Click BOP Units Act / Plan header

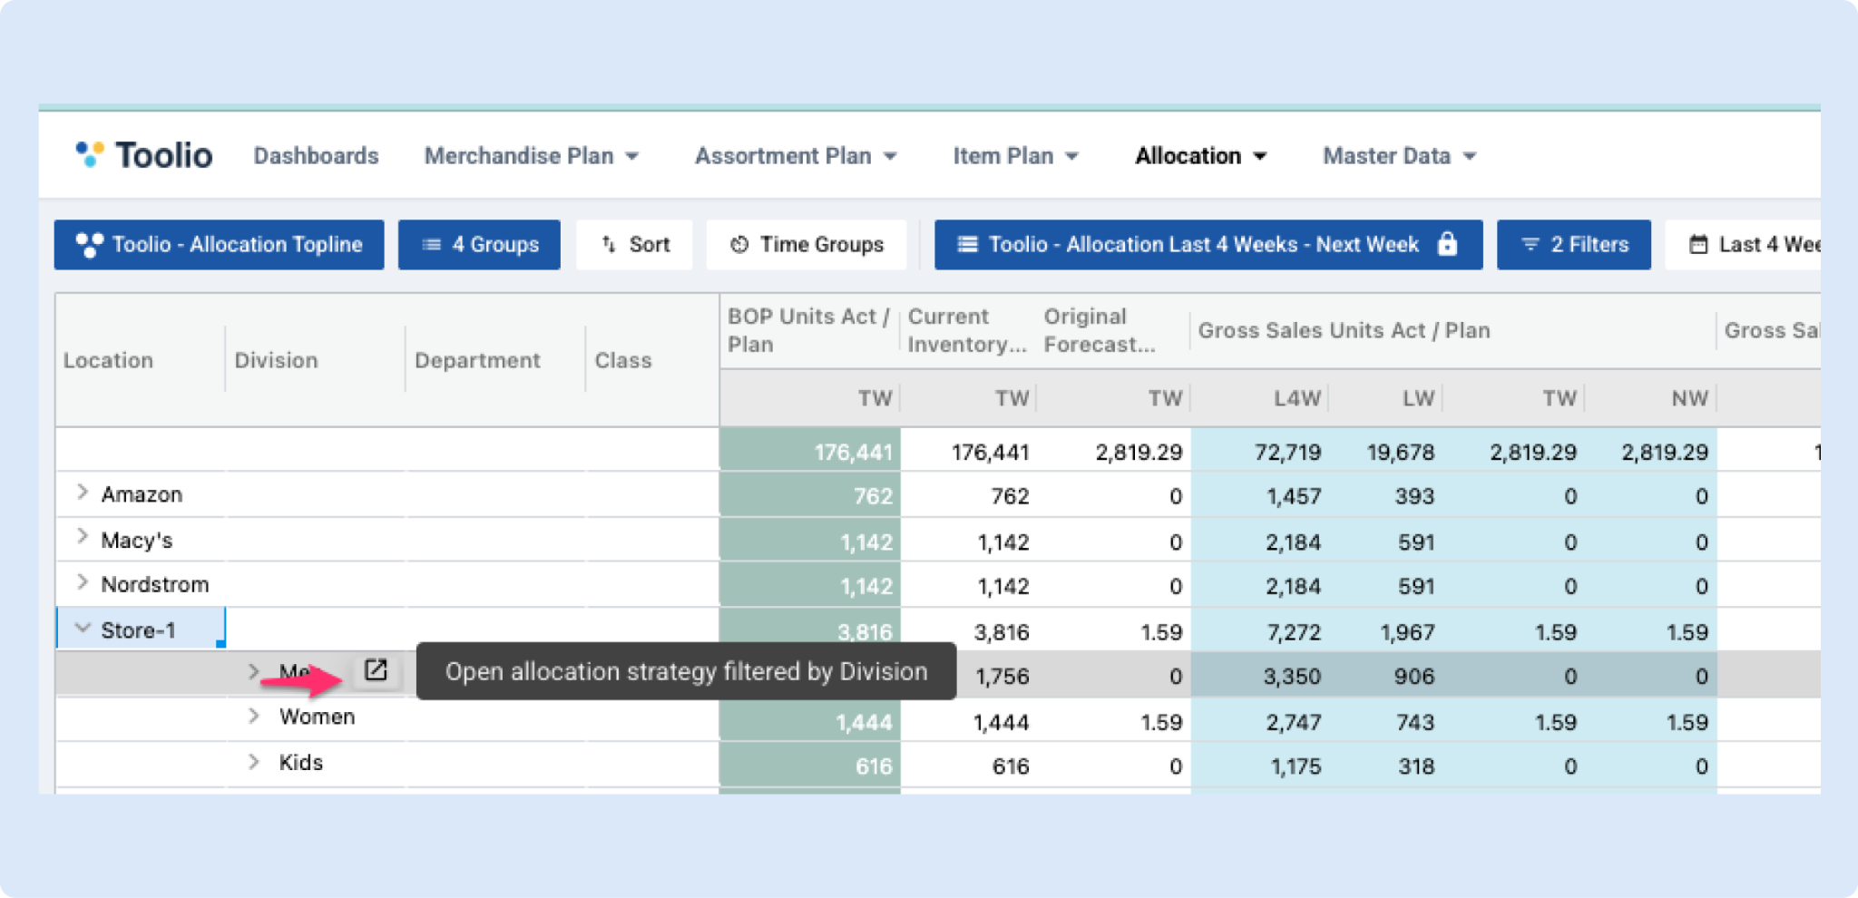tap(808, 330)
